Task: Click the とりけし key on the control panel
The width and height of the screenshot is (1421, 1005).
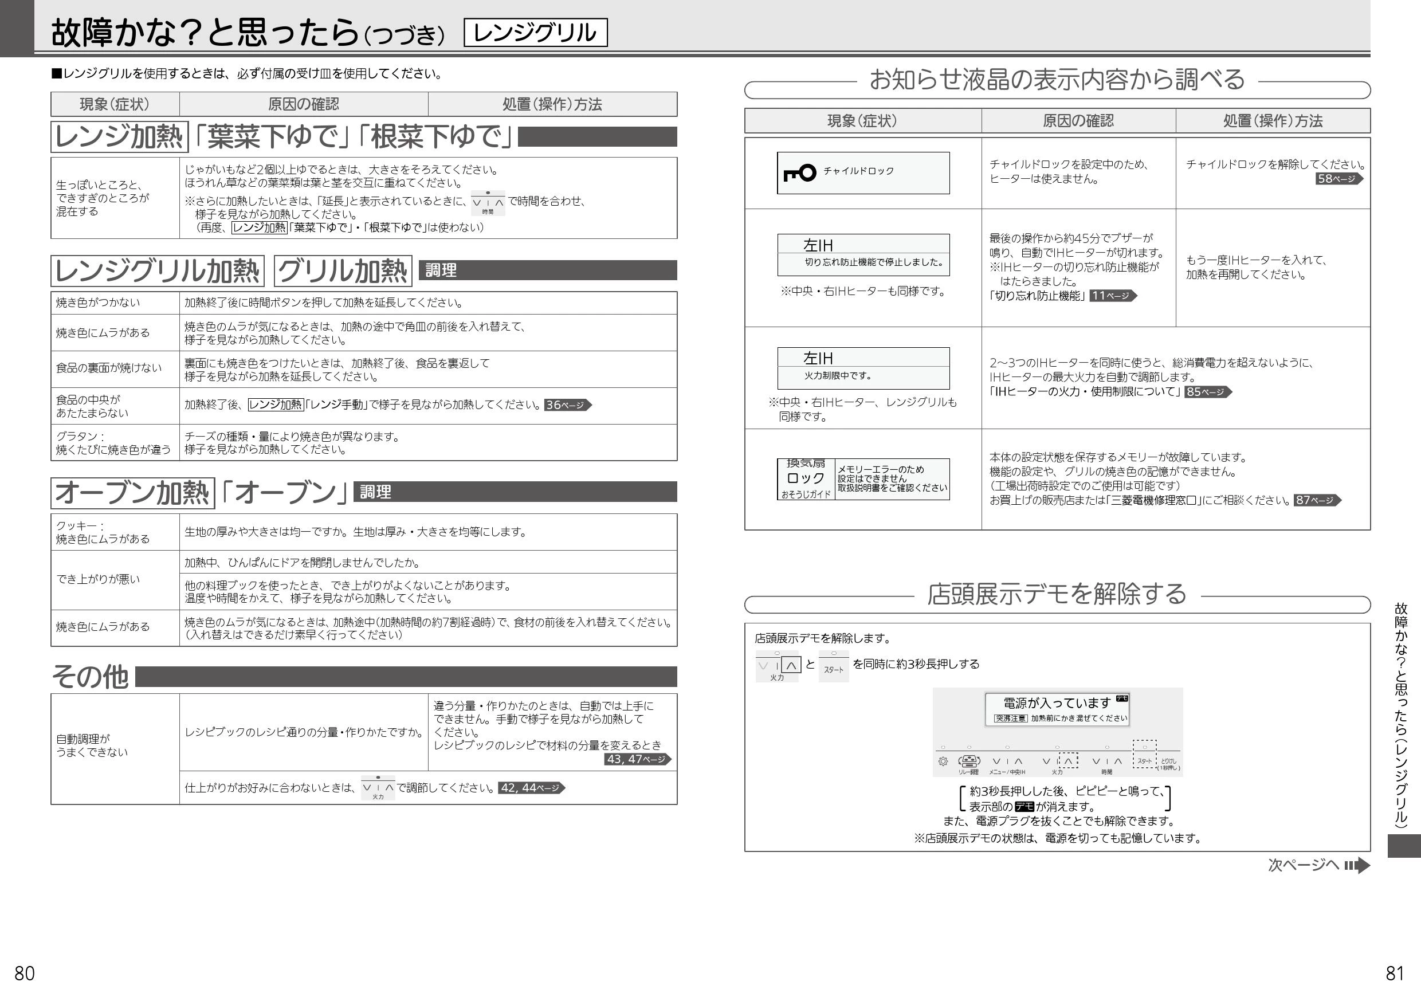Action: (x=1168, y=764)
